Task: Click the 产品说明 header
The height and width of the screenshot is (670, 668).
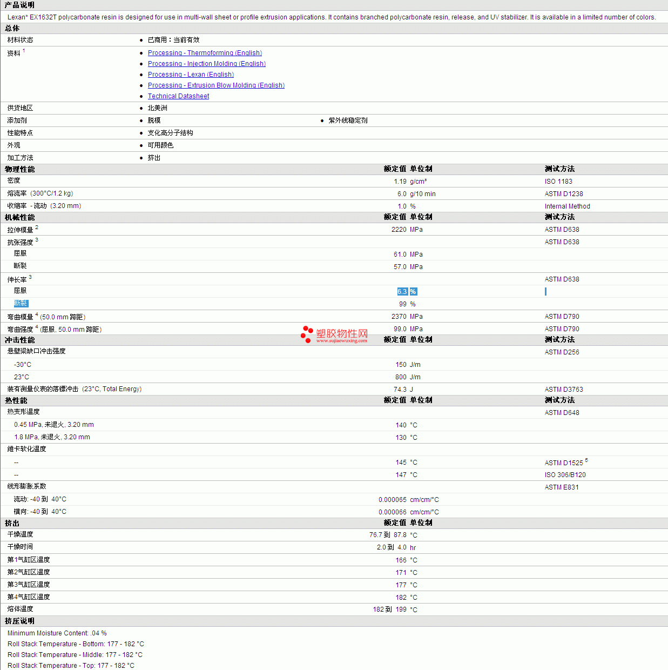Action: pyautogui.click(x=20, y=5)
